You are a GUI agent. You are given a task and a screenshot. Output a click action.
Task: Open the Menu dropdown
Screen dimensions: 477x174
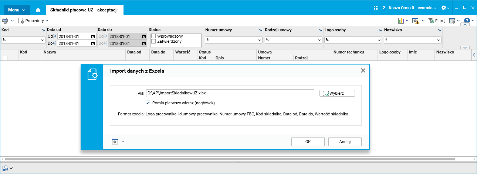[x=17, y=10]
